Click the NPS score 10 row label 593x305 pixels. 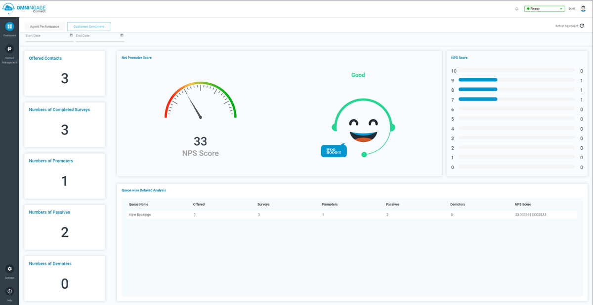454,71
